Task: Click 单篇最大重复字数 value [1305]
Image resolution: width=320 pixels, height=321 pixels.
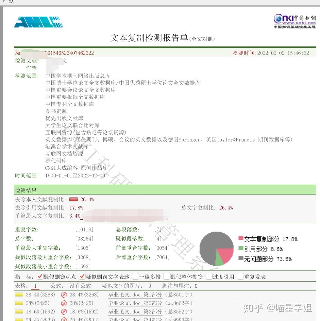Action: click(x=83, y=248)
